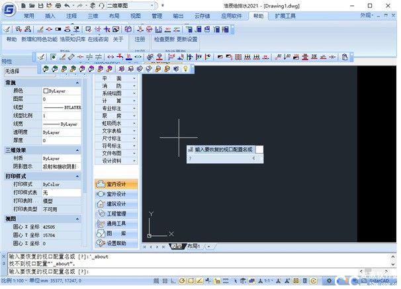
Task: Open 新增和特色功能 in the ribbon
Action: pyautogui.click(x=38, y=39)
